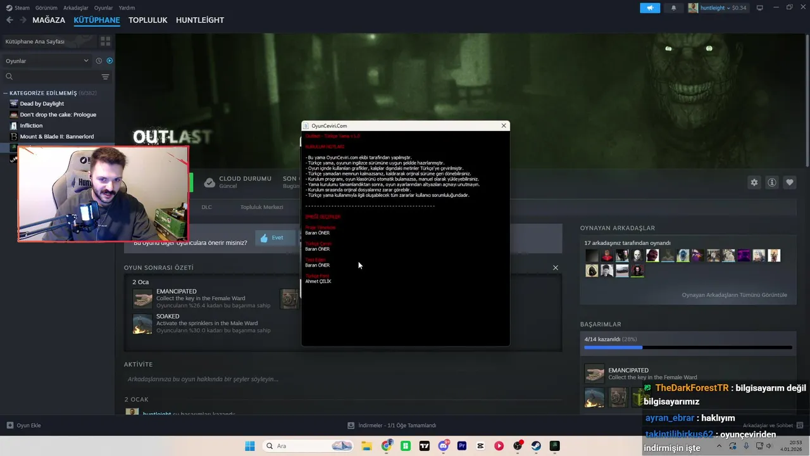Viewport: 810px width, 456px height.
Task: Go to KÜTÜPHANE tab
Action: pyautogui.click(x=97, y=20)
